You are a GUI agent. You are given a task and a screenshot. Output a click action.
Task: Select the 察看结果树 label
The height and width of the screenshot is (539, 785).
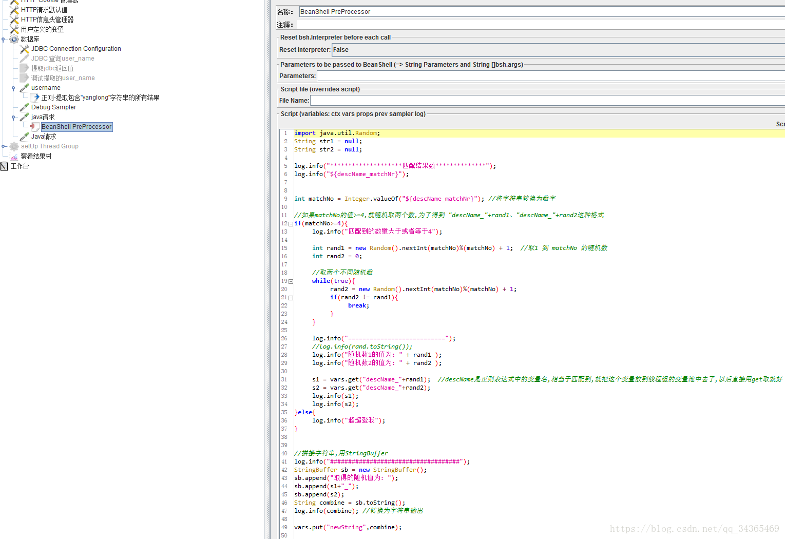(36, 156)
